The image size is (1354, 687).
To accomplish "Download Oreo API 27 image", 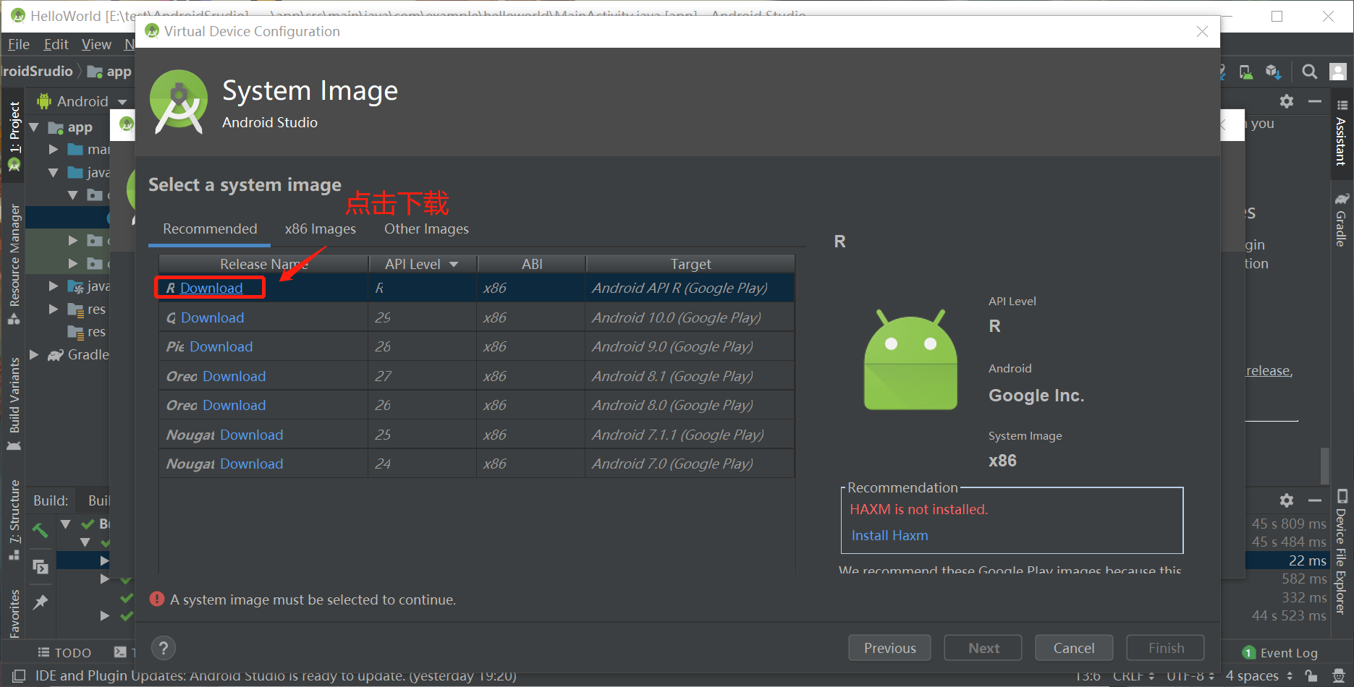I will coord(234,376).
